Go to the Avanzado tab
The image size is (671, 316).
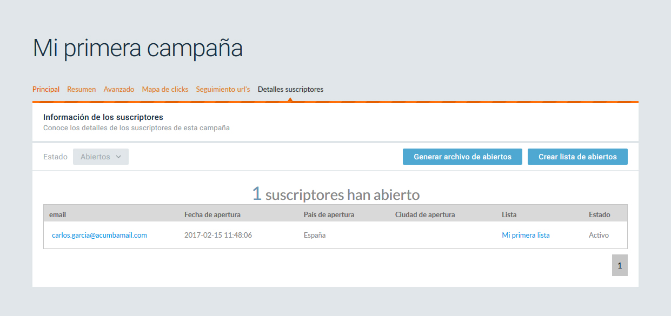(x=119, y=89)
